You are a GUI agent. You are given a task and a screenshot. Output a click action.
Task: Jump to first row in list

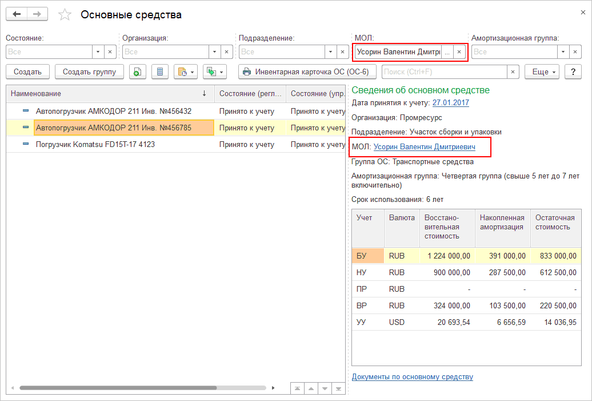point(297,388)
